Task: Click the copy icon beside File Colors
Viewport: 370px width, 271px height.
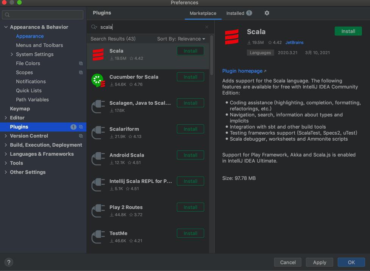Action: [x=81, y=63]
